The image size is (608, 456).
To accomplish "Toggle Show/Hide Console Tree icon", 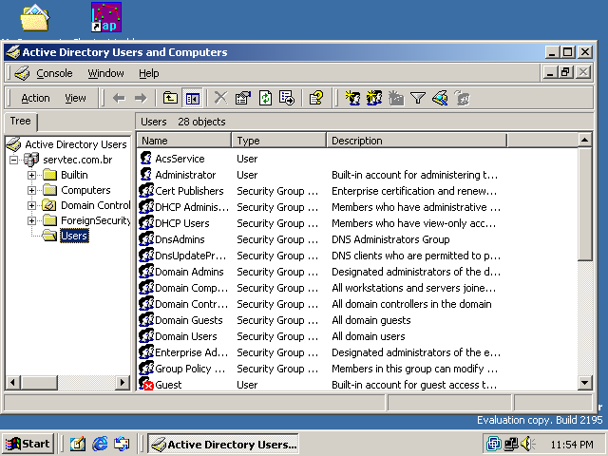I will [192, 98].
